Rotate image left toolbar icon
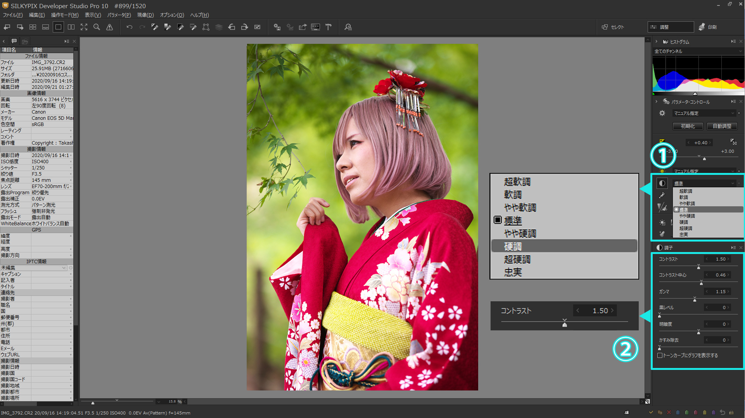The width and height of the screenshot is (745, 418). 232,27
